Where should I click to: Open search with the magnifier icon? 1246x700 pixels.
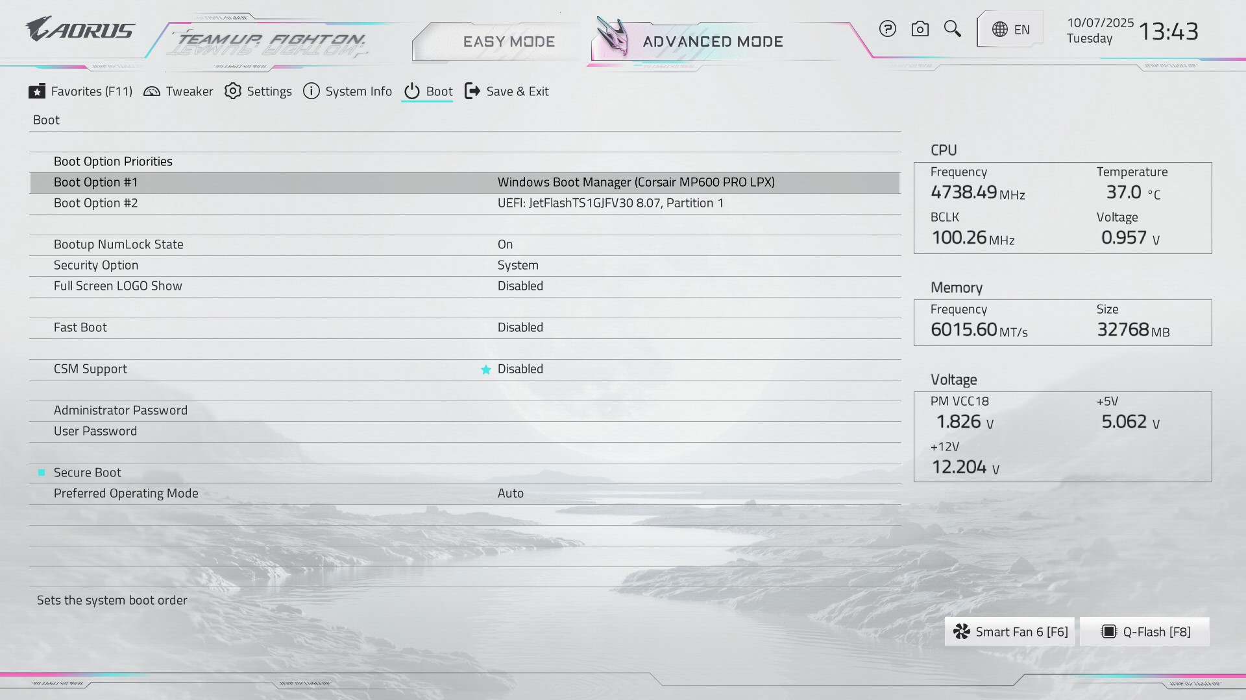point(952,29)
